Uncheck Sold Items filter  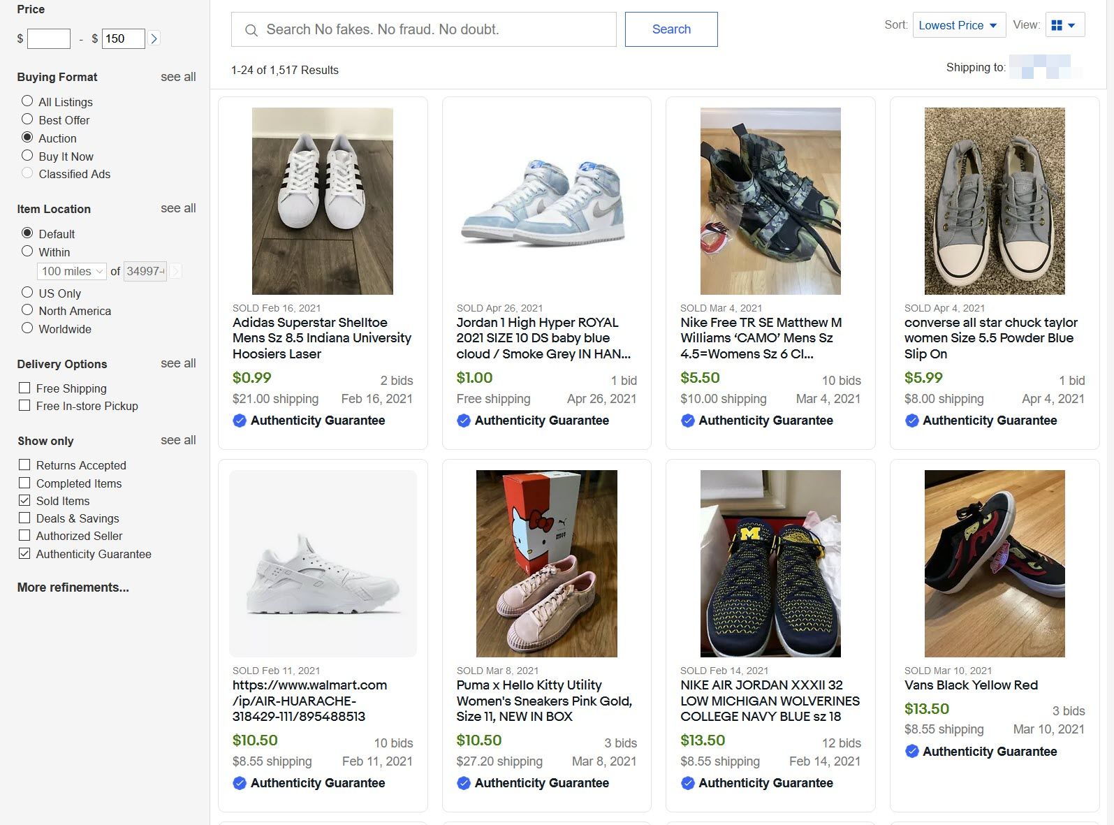click(24, 500)
